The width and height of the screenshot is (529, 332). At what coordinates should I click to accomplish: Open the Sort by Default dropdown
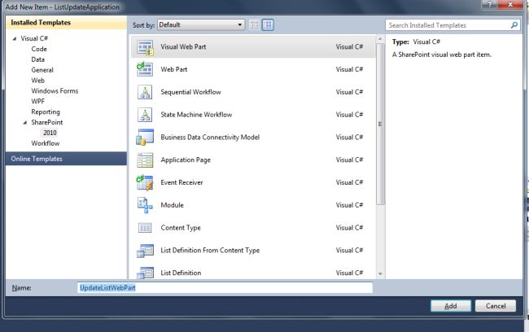coord(200,25)
